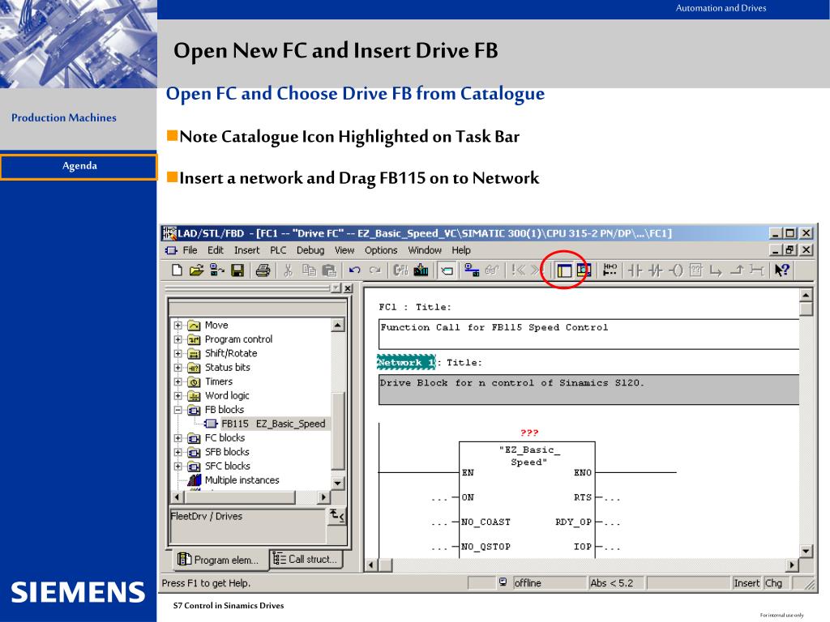This screenshot has width=830, height=622.
Task: Open the Debug menu
Action: [x=310, y=250]
